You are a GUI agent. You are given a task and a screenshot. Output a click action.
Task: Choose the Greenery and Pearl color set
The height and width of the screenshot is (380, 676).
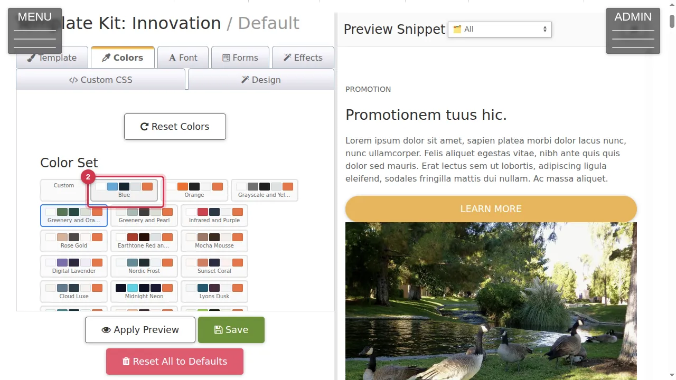point(144,215)
